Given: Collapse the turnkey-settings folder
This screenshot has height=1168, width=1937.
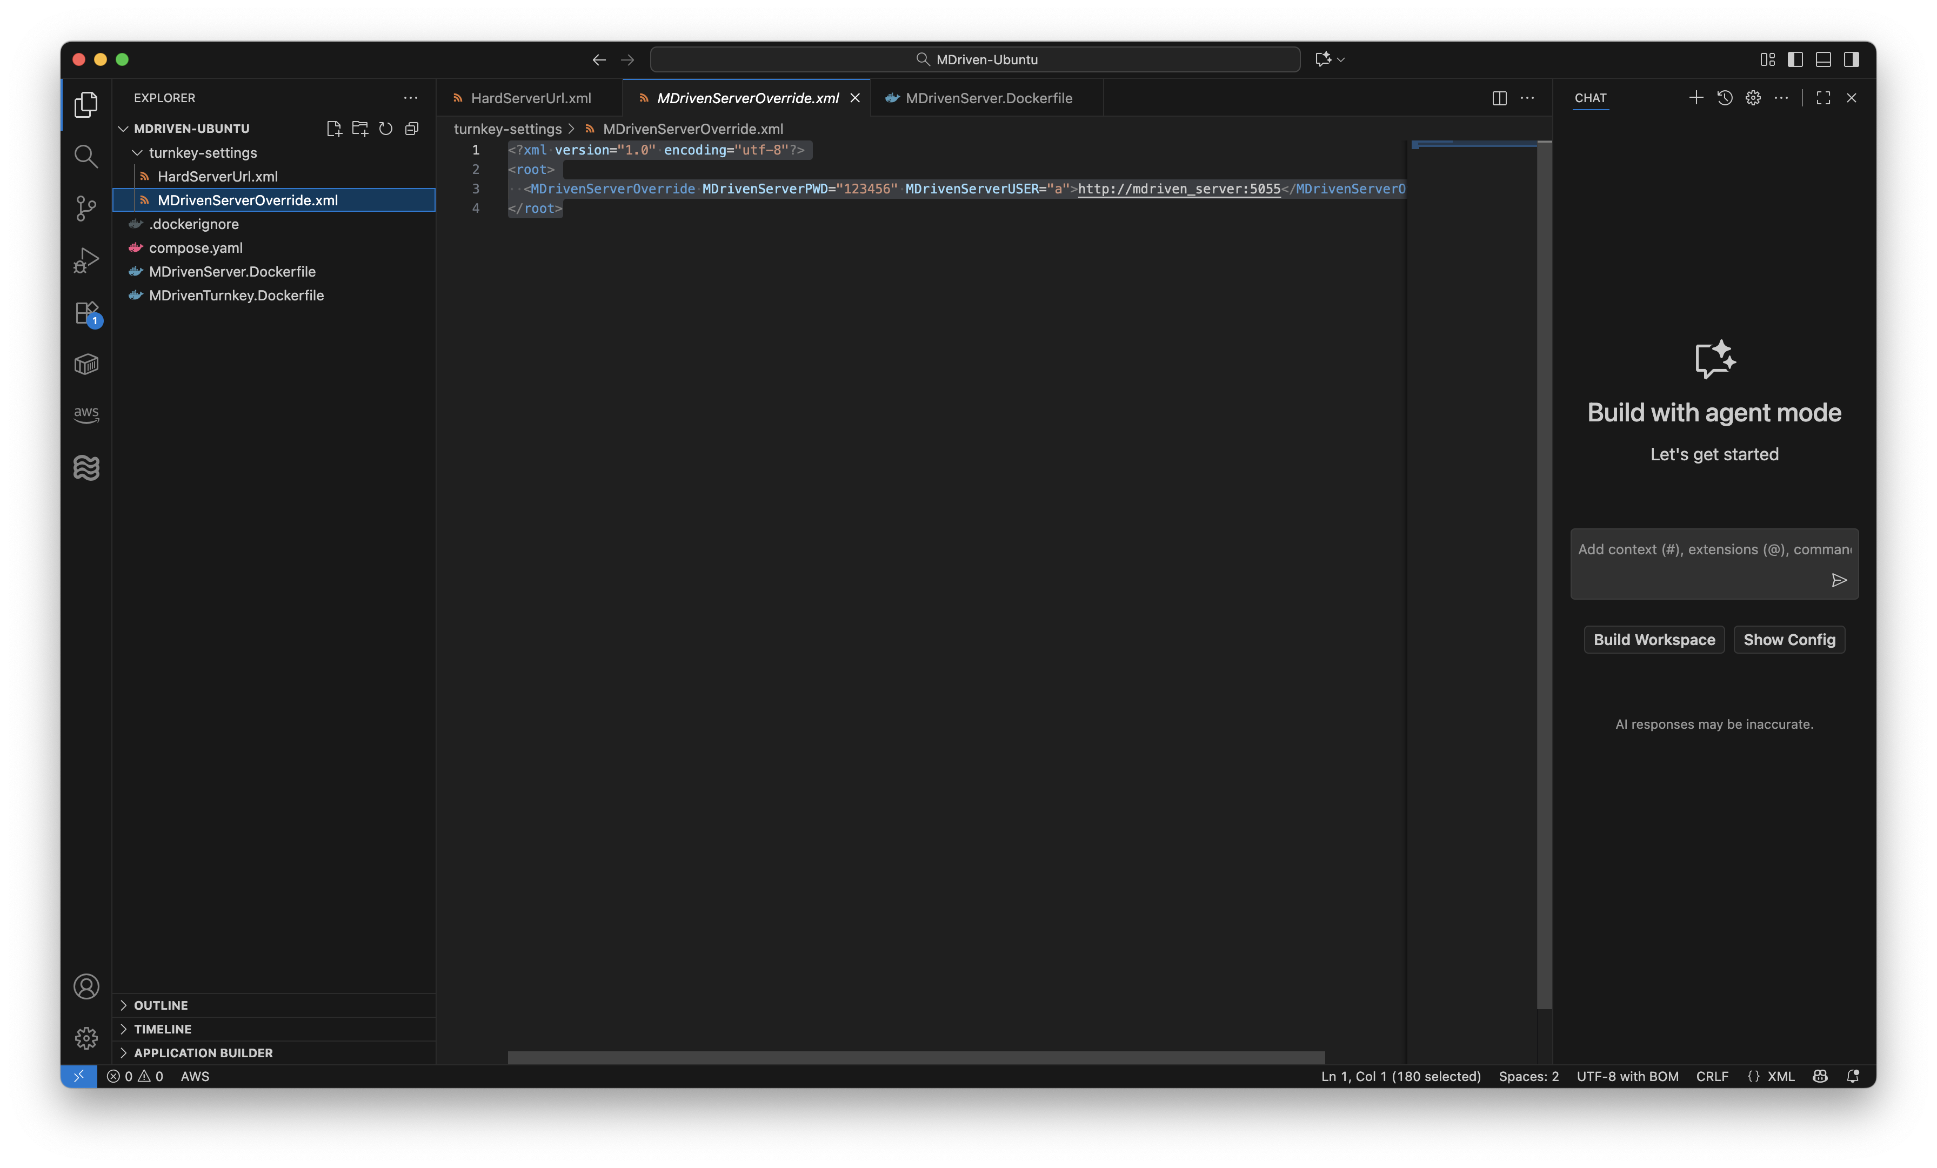Looking at the screenshot, I should point(202,152).
